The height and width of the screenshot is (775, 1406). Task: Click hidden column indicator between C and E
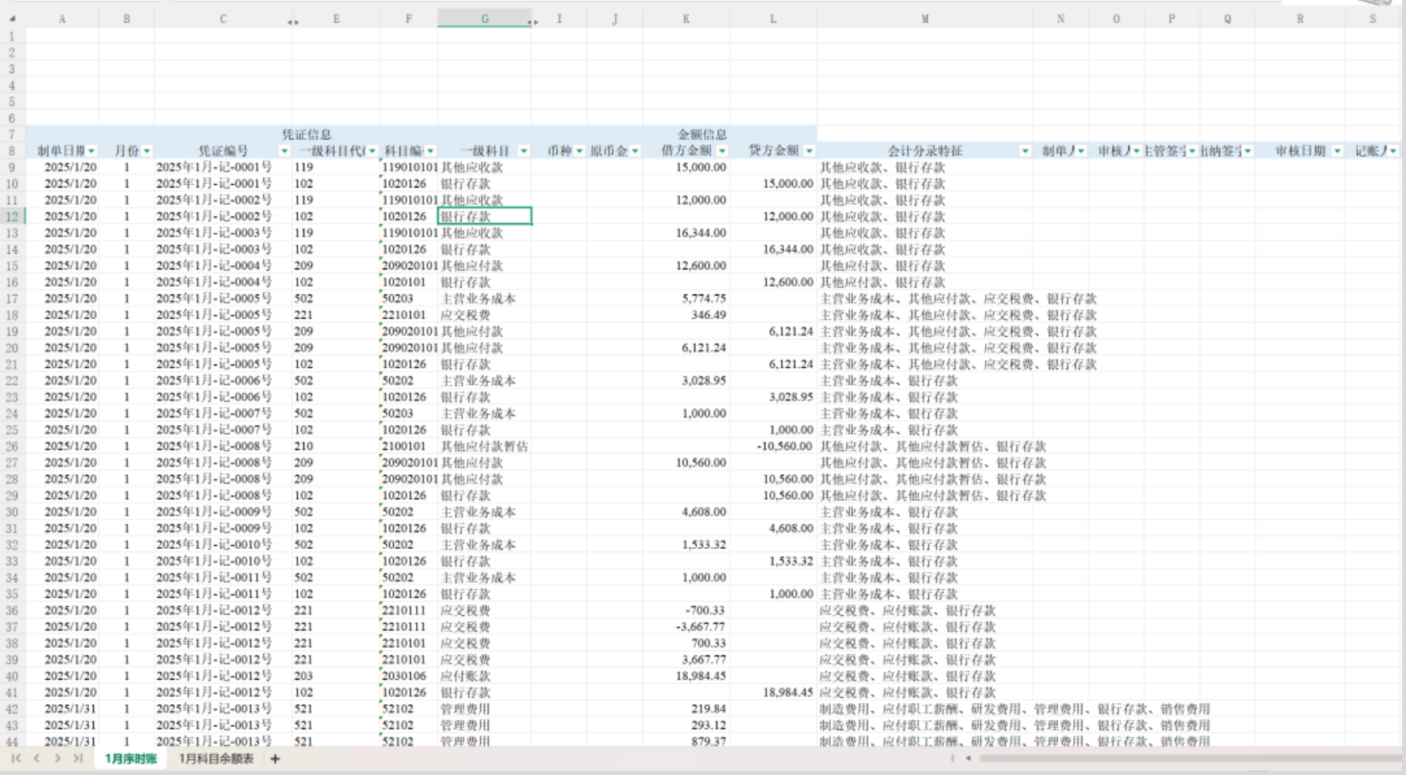293,21
